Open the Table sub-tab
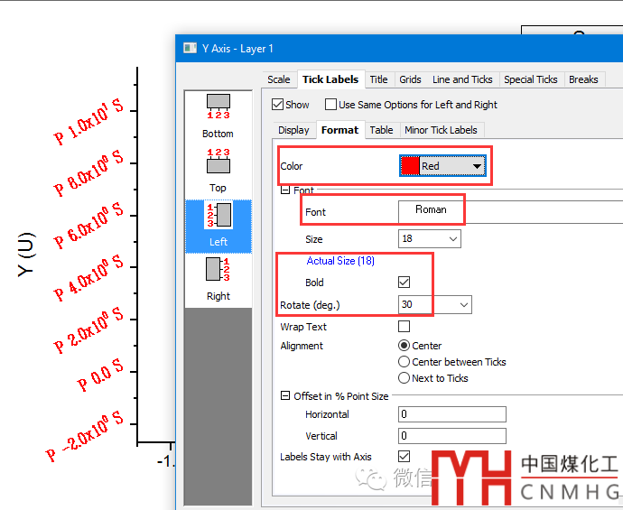623x510 pixels. coord(381,130)
